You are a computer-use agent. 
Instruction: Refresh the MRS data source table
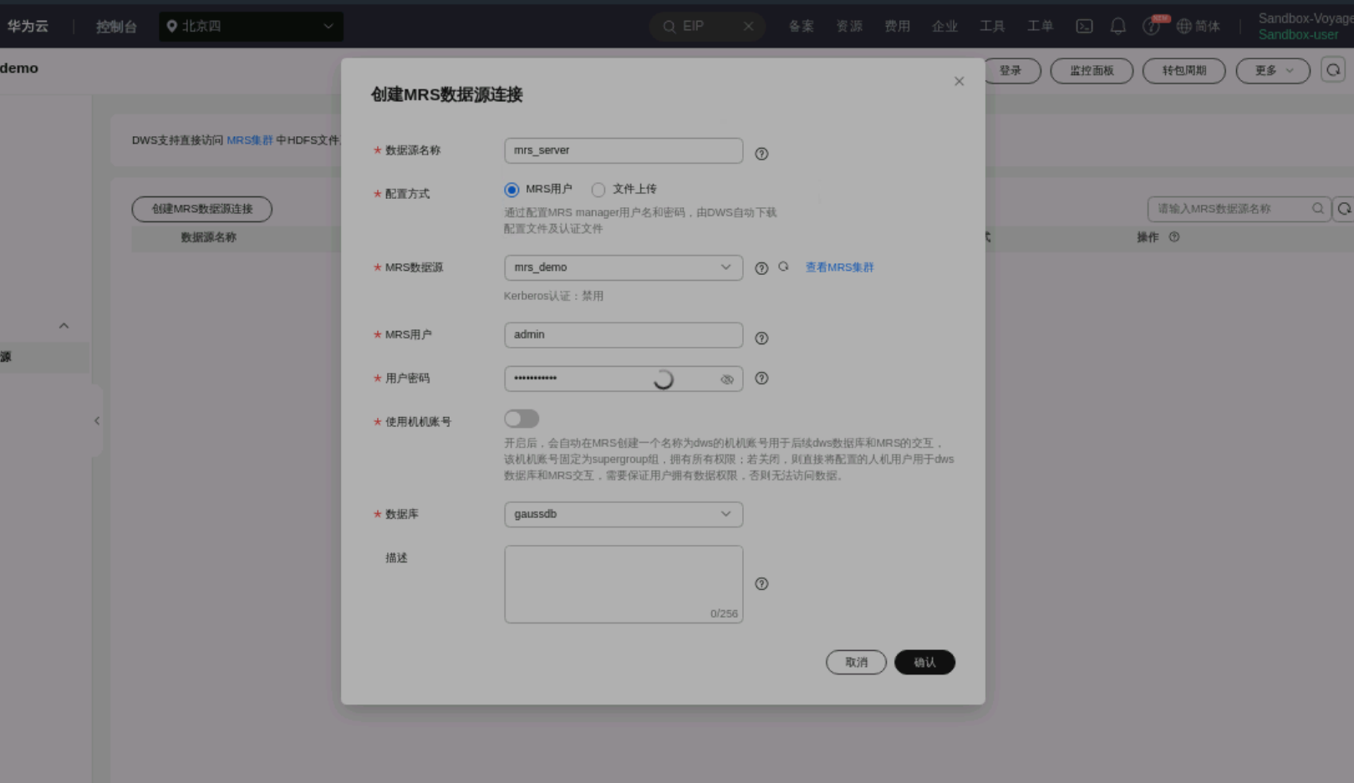(x=1344, y=209)
